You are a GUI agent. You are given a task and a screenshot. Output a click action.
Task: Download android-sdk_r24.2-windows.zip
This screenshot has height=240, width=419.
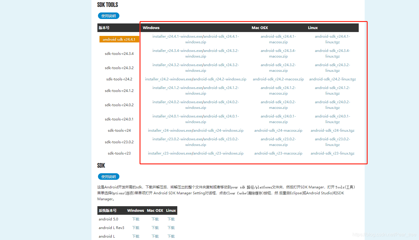click(x=220, y=79)
